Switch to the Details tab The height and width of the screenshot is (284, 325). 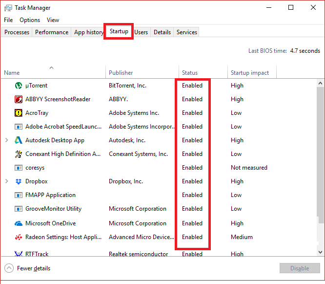pos(162,32)
